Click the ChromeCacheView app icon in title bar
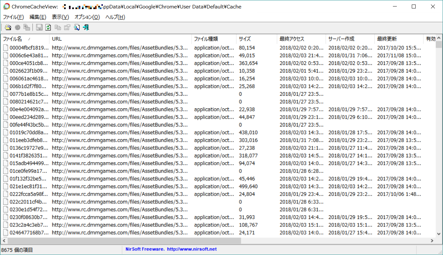Screen dimensions: 443x255 [6, 6]
